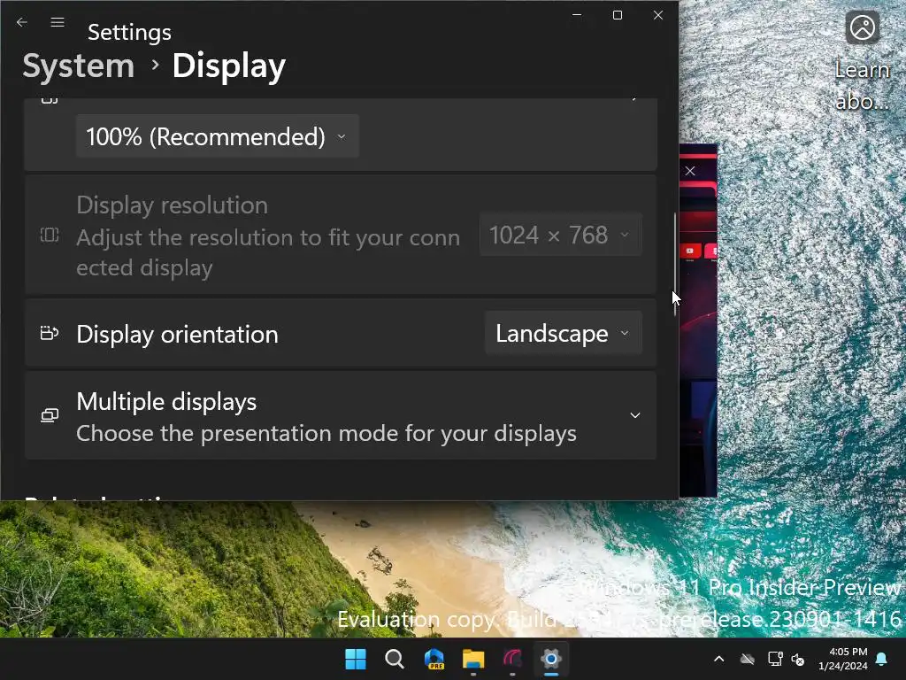Click the Display breadcrumb title
This screenshot has width=906, height=680.
coord(229,66)
